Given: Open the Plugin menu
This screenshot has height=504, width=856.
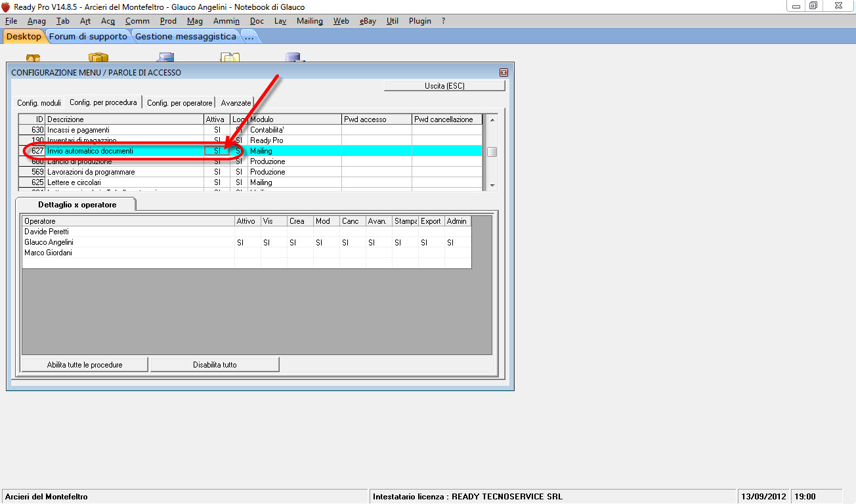Looking at the screenshot, I should [420, 21].
